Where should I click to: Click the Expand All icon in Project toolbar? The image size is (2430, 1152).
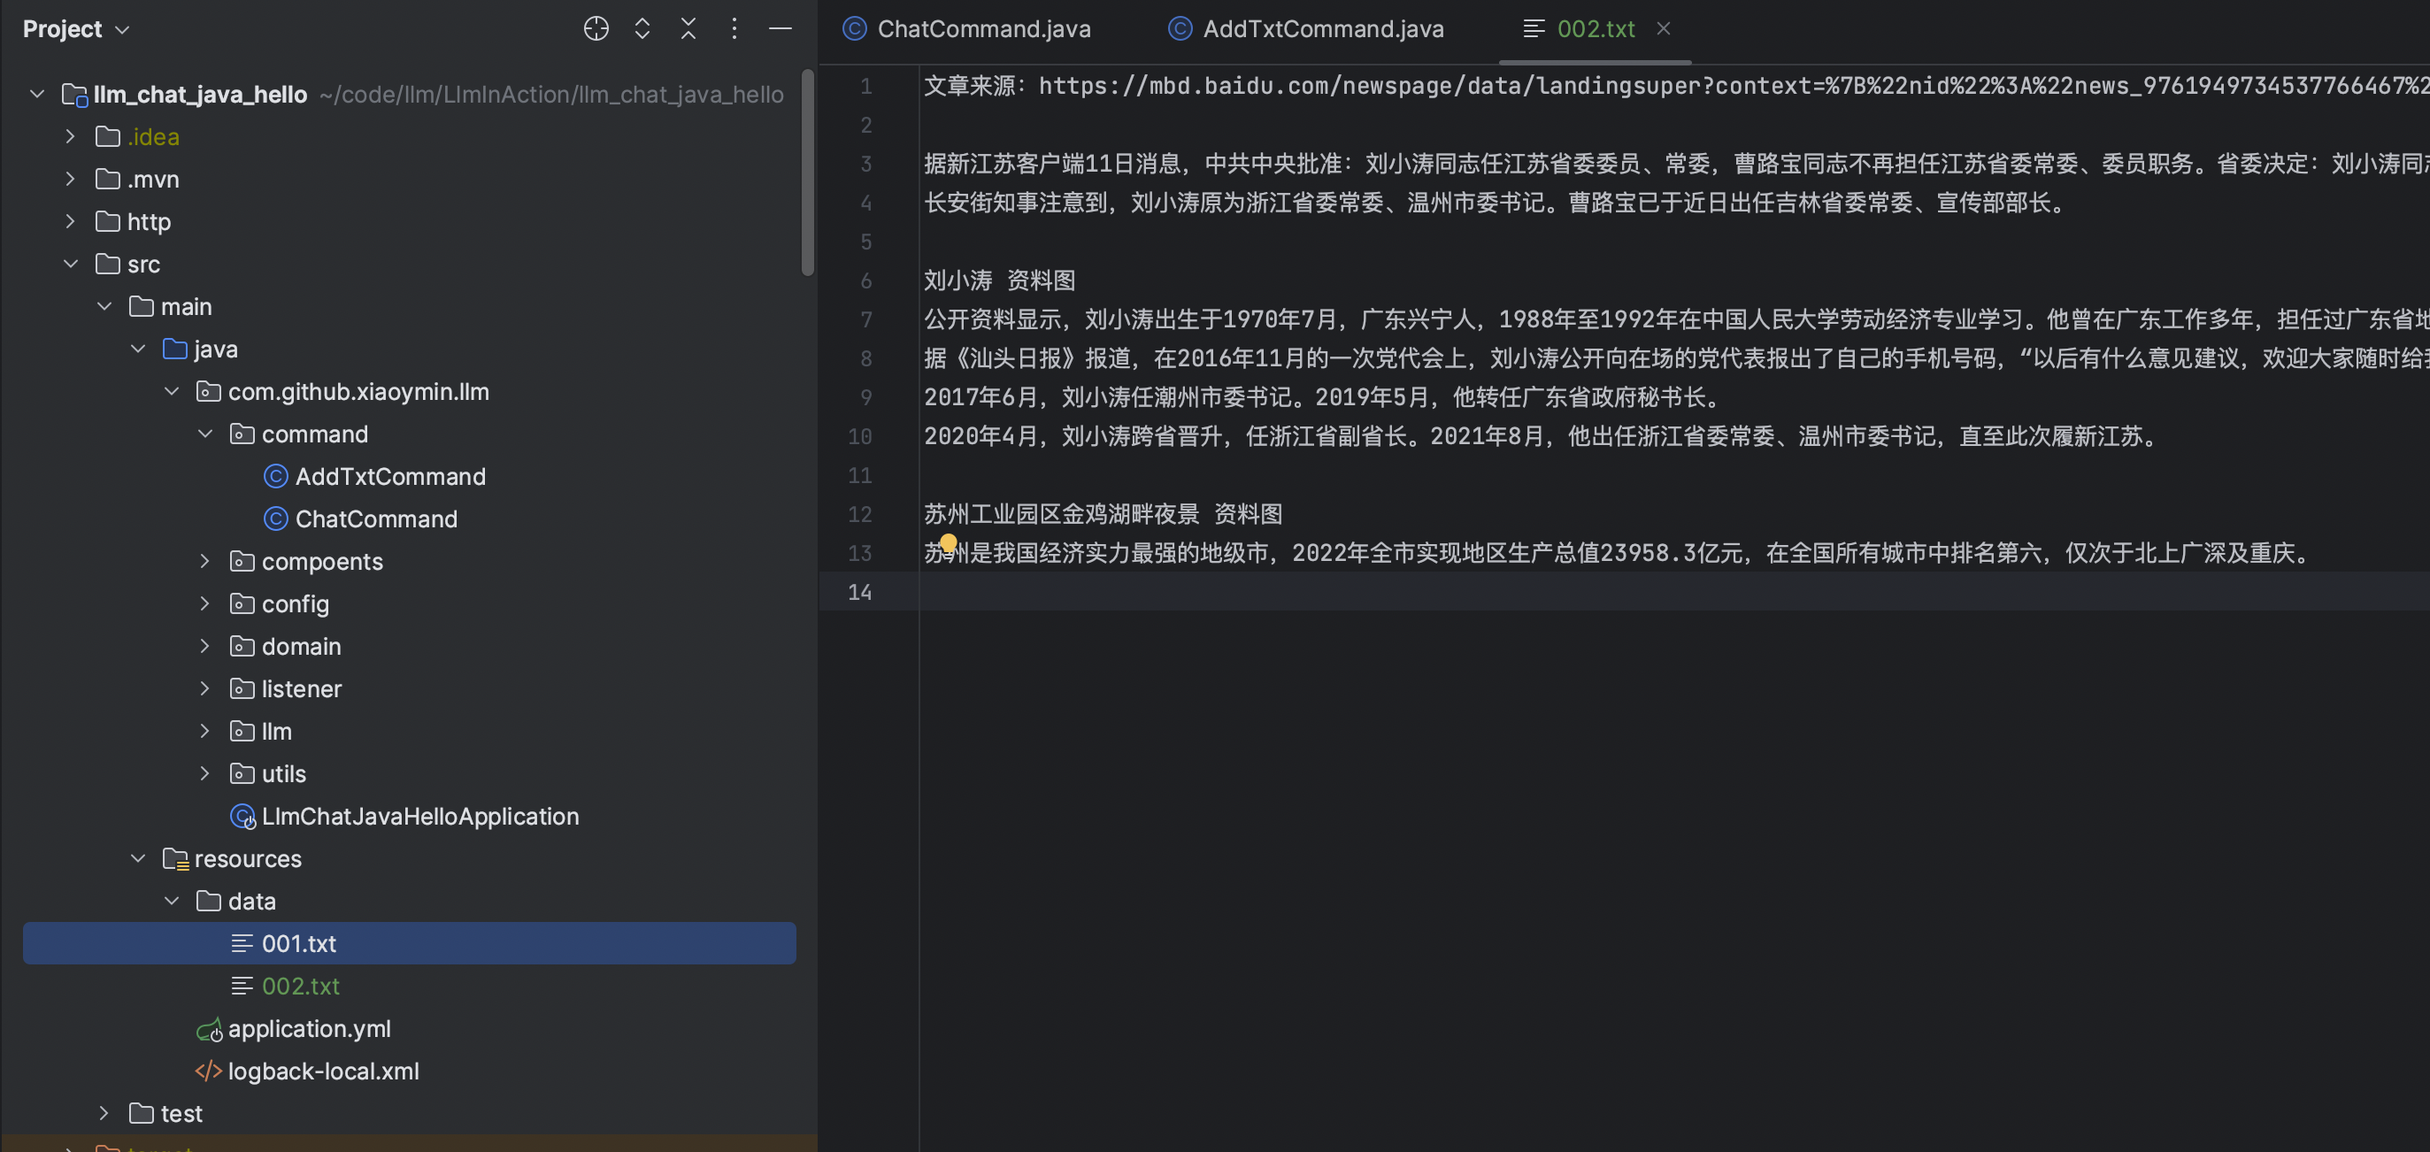coord(642,28)
